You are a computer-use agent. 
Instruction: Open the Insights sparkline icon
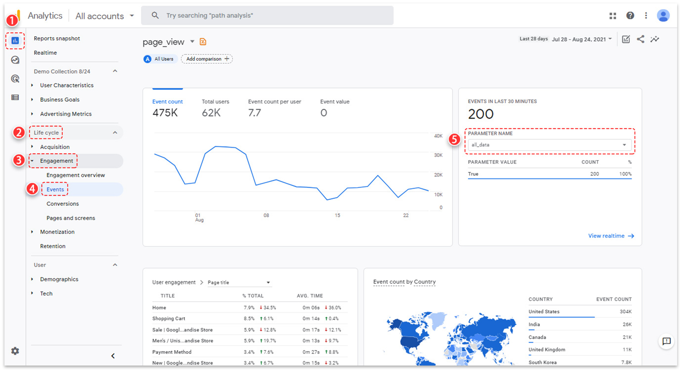(x=655, y=39)
